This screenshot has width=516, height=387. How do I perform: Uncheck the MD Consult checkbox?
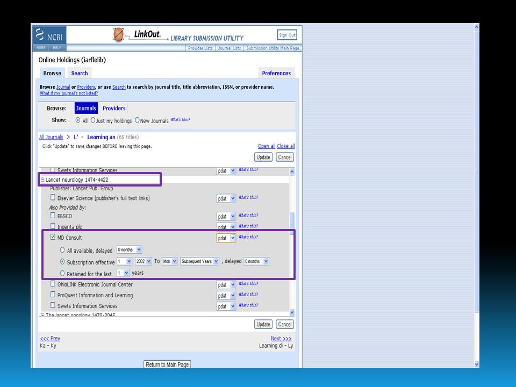53,237
